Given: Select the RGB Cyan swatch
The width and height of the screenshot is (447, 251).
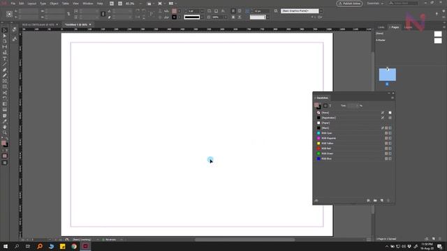Looking at the screenshot, I should (354, 133).
